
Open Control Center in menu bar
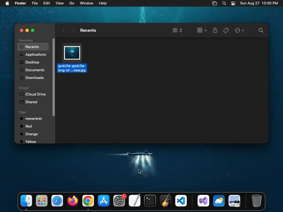point(233,3)
